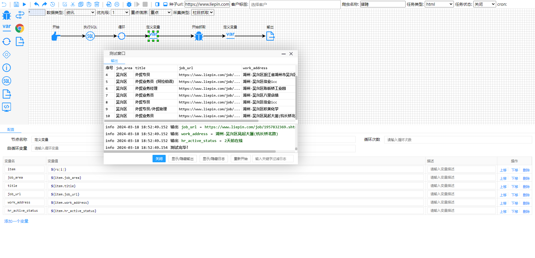Focus the 爬虫名称 input field
535x258 pixels.
tap(383, 4)
